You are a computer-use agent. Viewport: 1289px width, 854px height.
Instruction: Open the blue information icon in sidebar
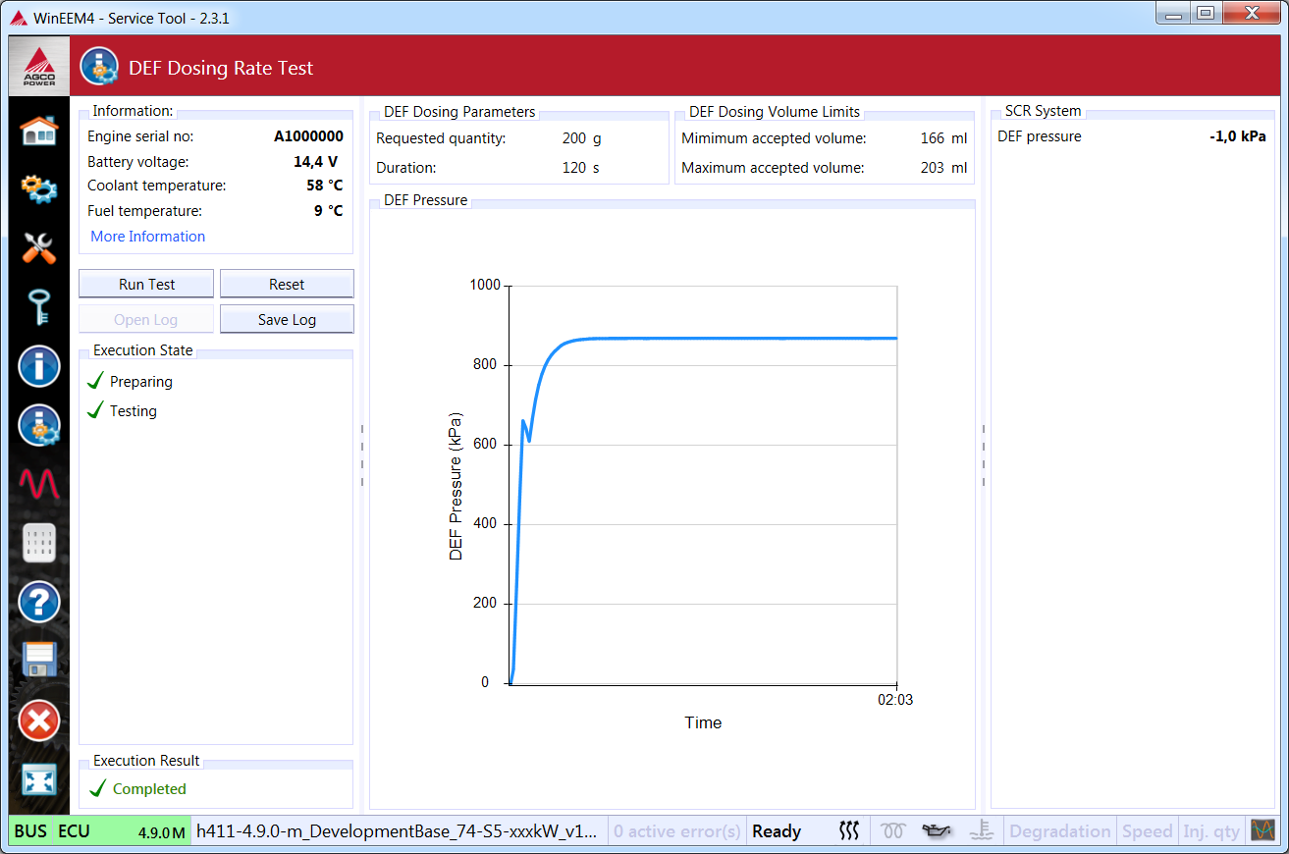tap(39, 366)
